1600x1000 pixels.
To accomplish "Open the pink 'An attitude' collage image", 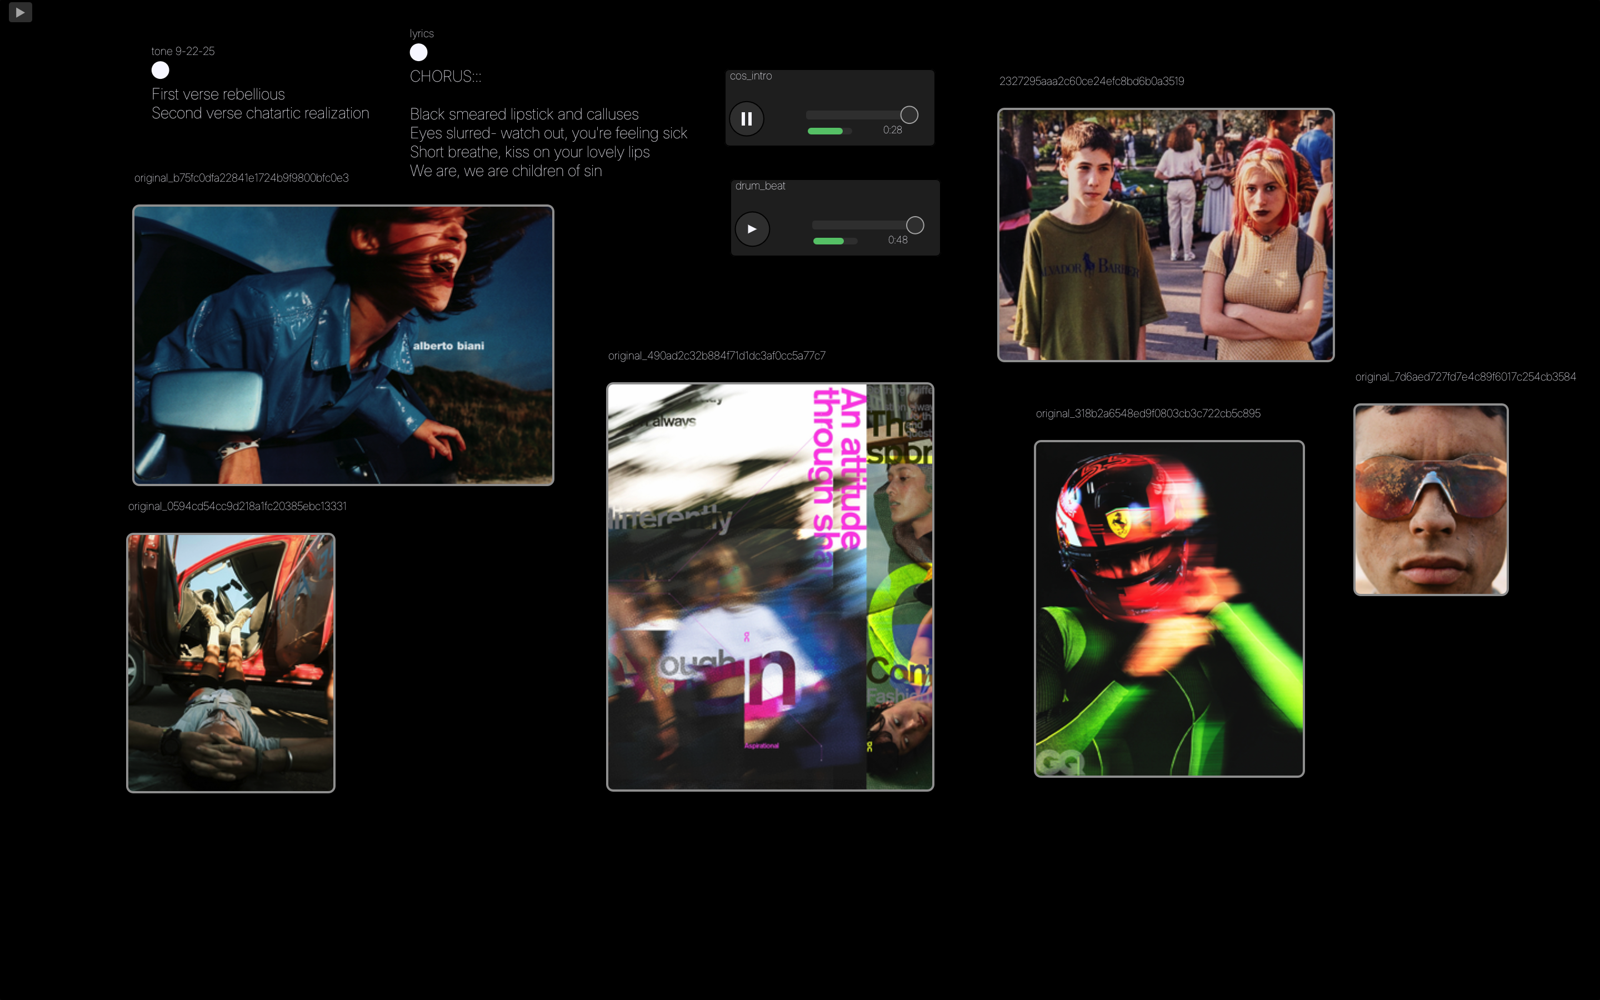I will pos(770,587).
